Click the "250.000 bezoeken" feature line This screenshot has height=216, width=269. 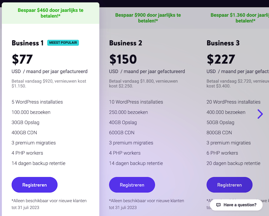pos(128,112)
